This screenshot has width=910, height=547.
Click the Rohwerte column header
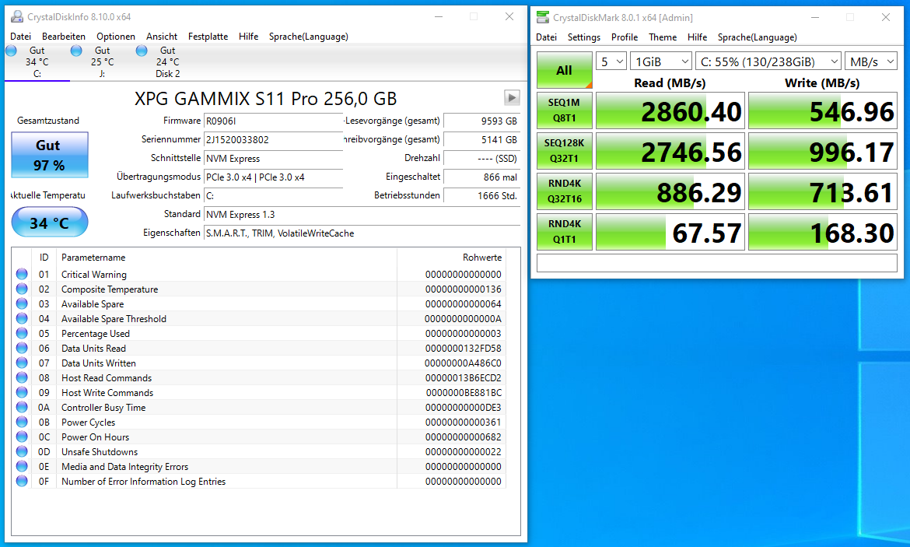(451, 258)
